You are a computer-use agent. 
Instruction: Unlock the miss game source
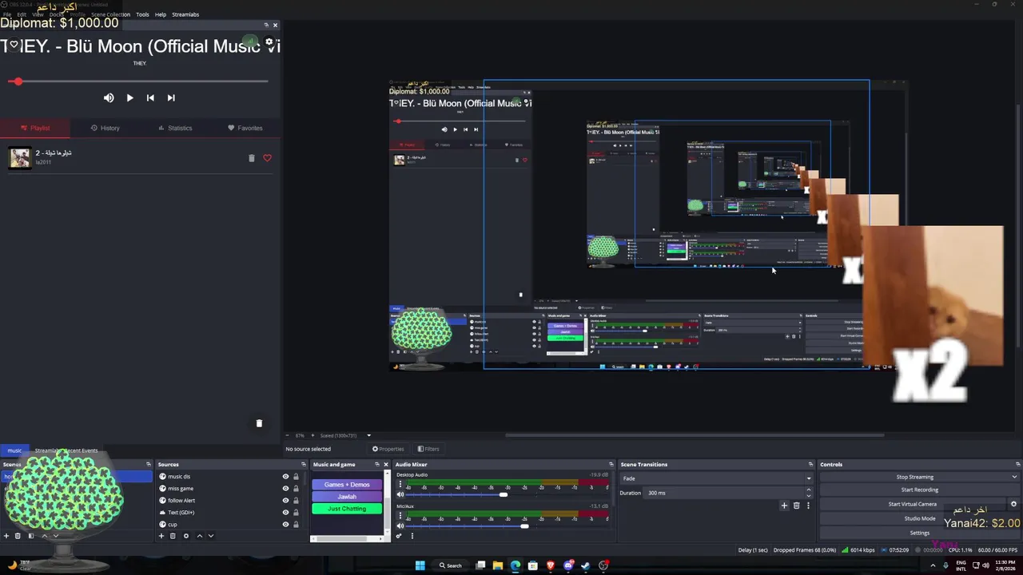[296, 489]
